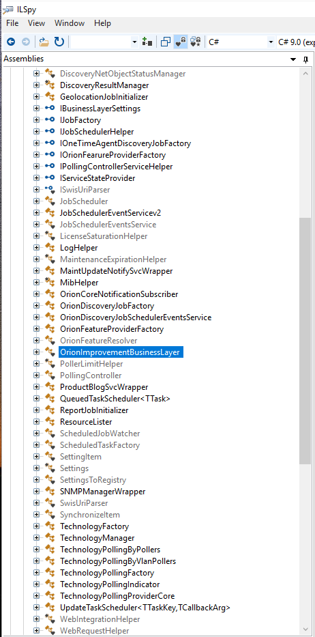This screenshot has width=315, height=637.
Task: Select the LogHelper class
Action: 79,247
